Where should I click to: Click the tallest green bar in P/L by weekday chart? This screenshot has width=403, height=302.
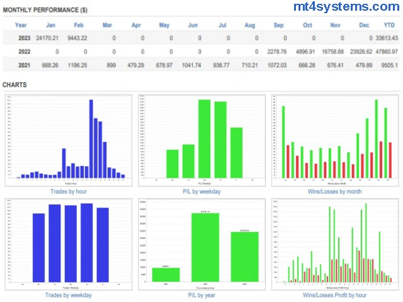coord(204,138)
